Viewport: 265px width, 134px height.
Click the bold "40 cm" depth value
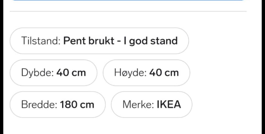[71, 73]
